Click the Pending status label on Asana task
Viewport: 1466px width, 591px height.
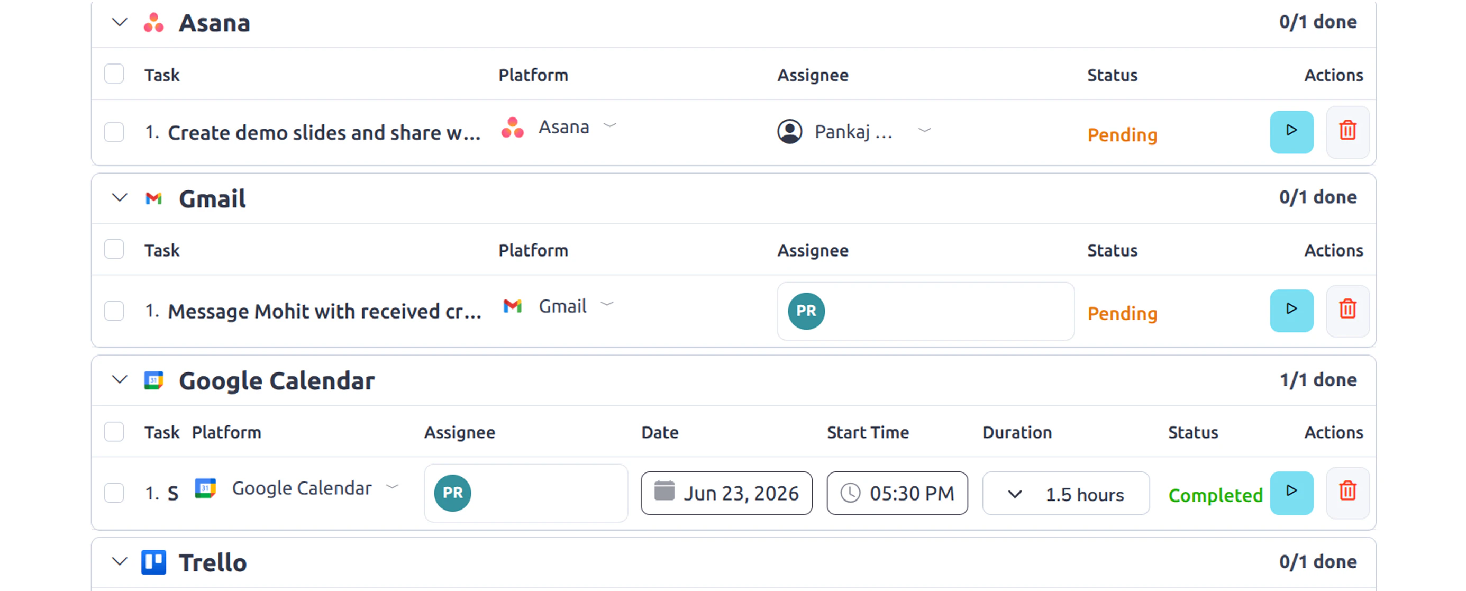pyautogui.click(x=1122, y=135)
